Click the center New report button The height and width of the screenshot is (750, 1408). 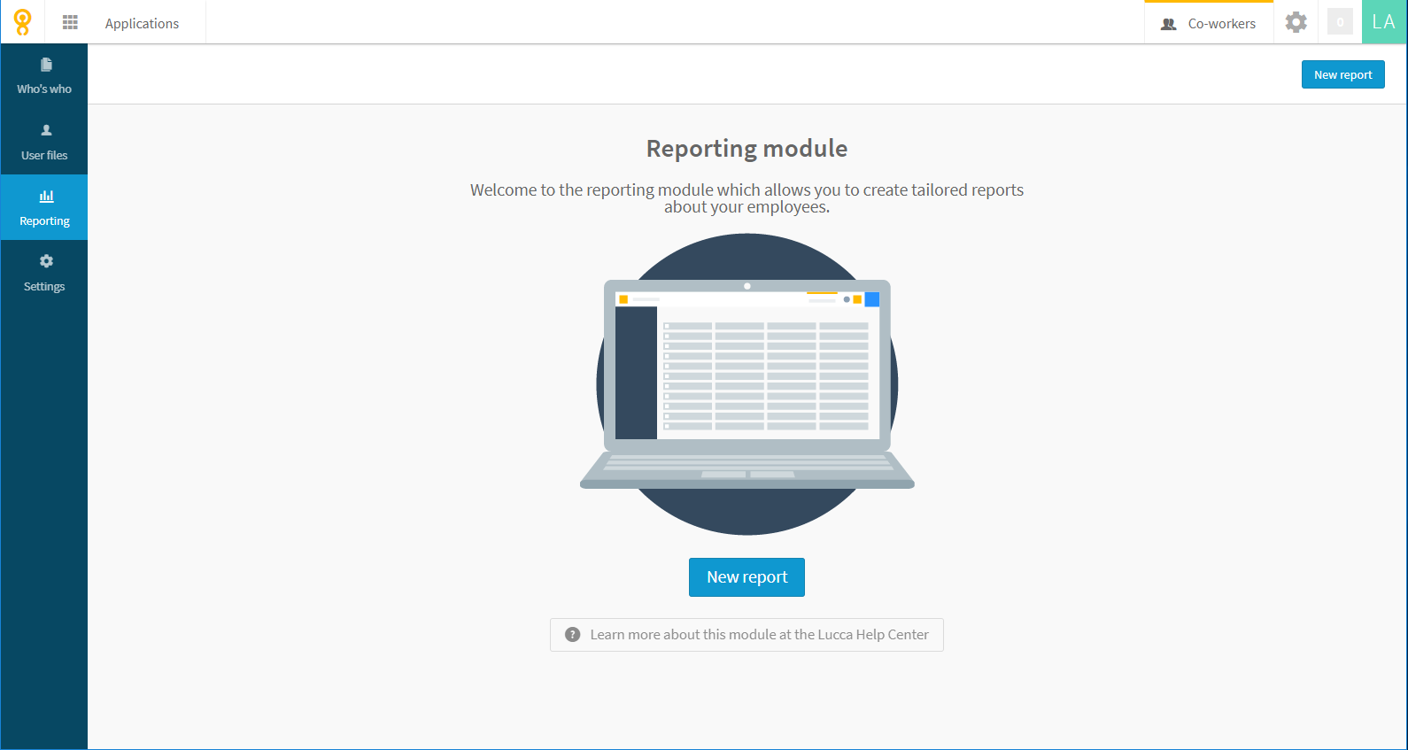pyautogui.click(x=747, y=577)
